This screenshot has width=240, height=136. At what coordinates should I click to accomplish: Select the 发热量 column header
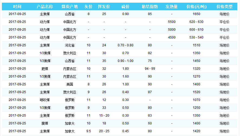click(x=172, y=6)
